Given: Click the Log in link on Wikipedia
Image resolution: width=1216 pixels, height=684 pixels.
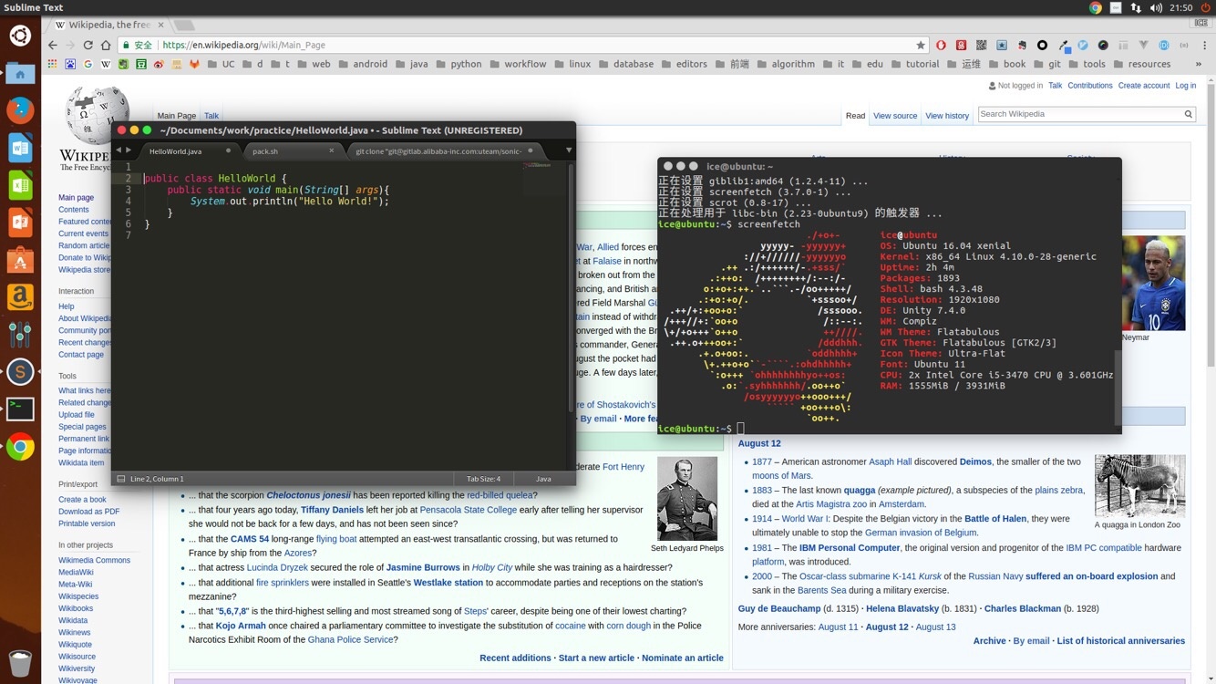Looking at the screenshot, I should coord(1185,86).
